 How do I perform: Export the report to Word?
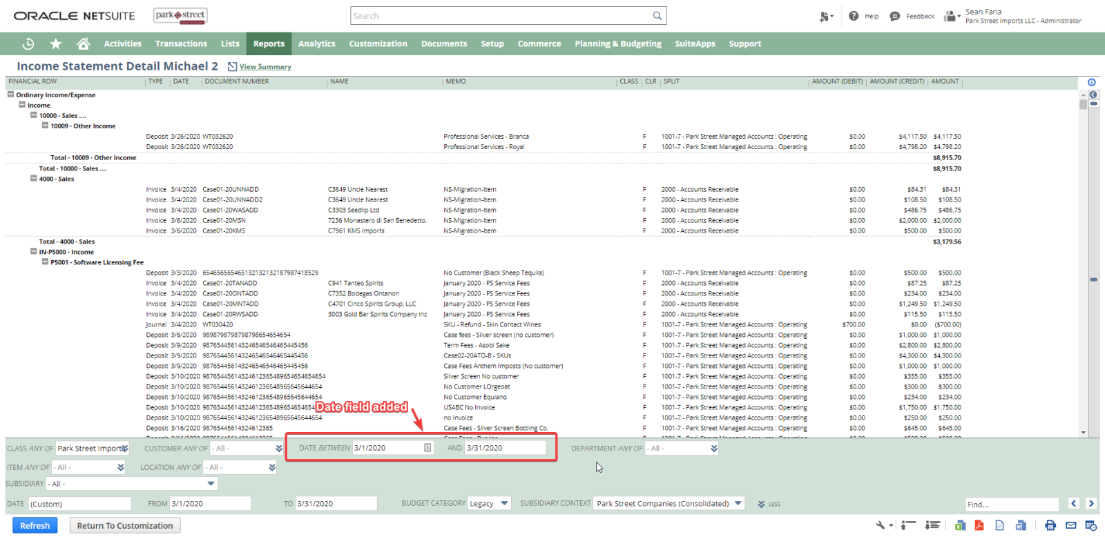[x=1021, y=525]
